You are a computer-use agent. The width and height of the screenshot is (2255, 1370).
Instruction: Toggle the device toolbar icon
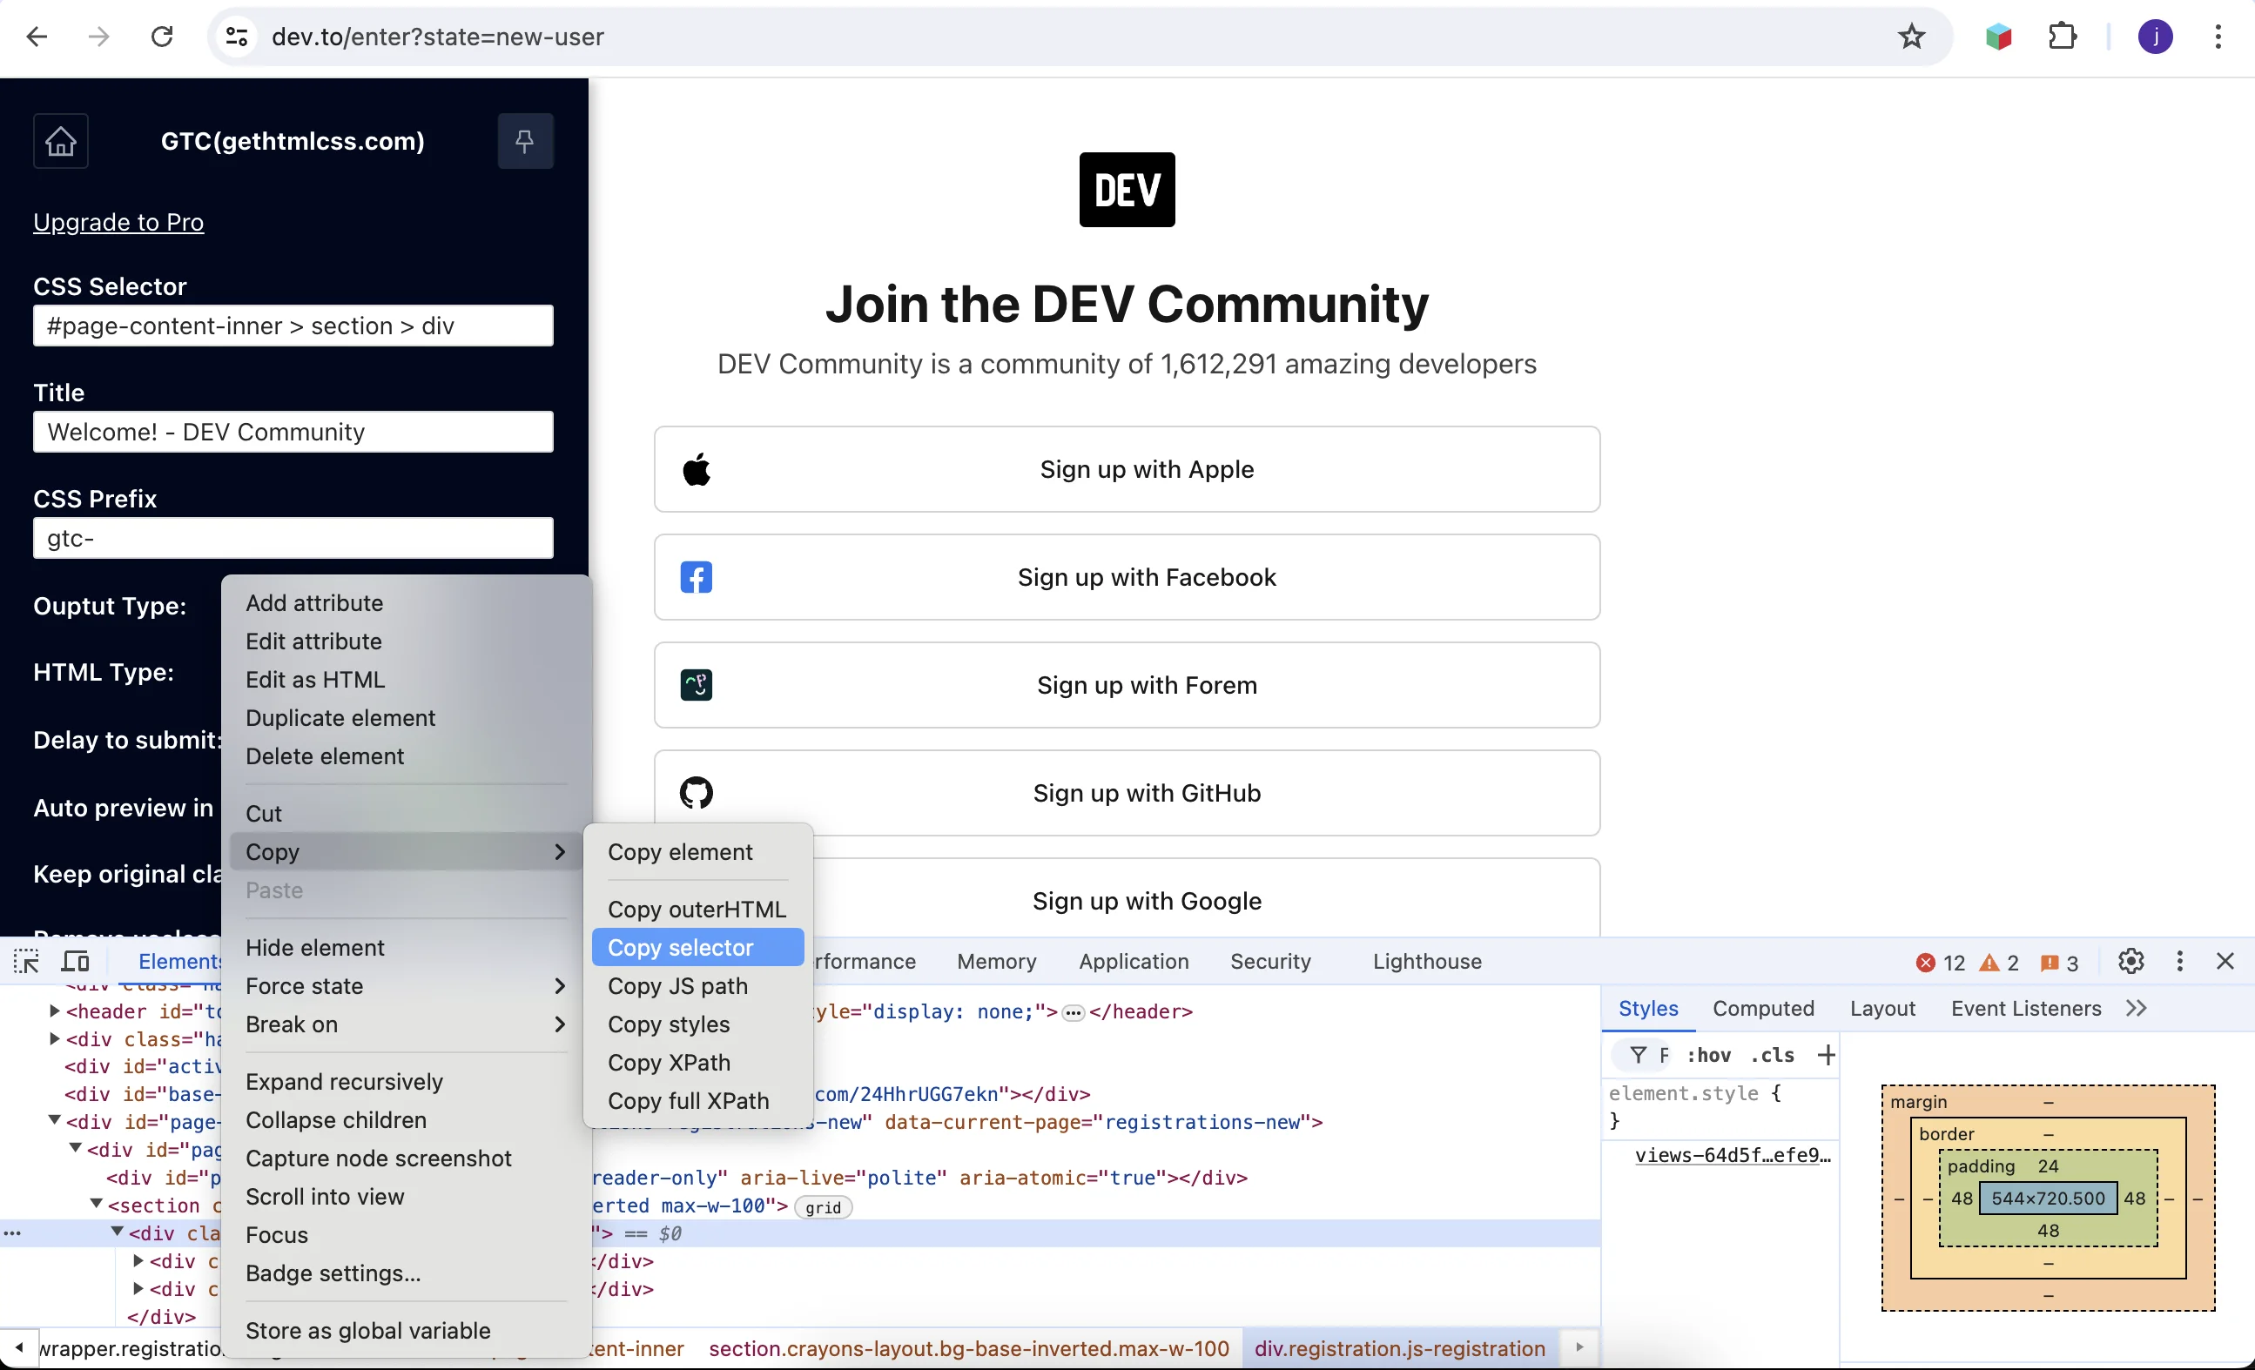tap(75, 961)
